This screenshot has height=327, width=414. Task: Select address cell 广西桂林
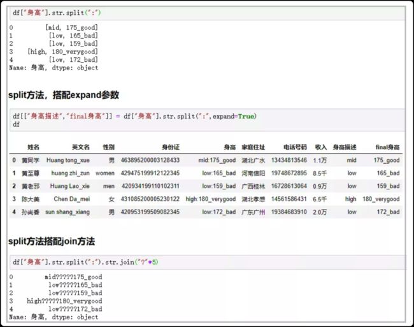[x=253, y=186]
